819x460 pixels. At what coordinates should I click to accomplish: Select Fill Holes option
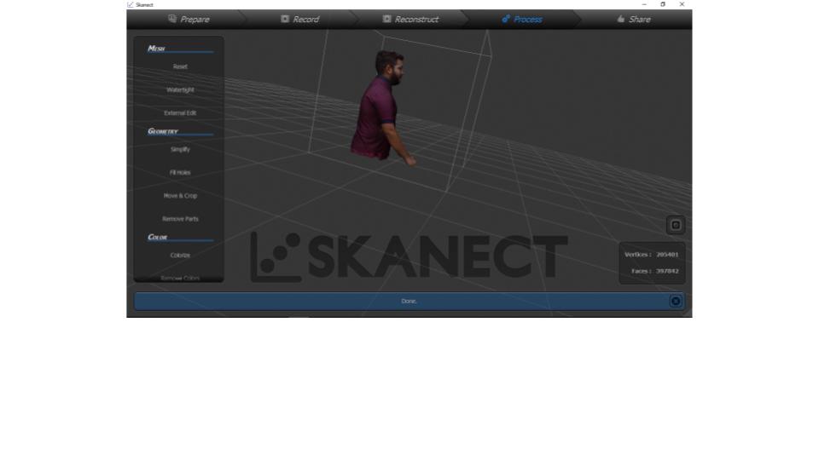(x=180, y=172)
